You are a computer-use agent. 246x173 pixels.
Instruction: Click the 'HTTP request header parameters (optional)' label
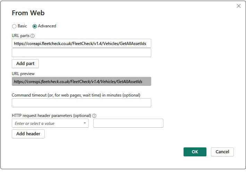click(x=51, y=116)
